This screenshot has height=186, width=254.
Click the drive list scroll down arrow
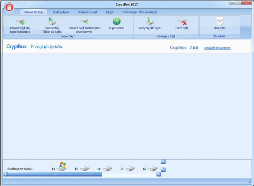pos(163,170)
